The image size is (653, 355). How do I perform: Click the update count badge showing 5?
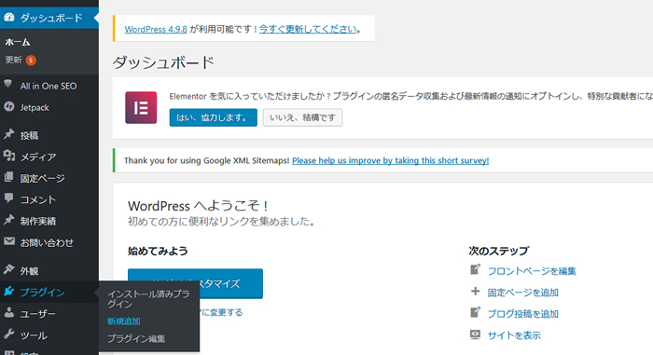[31, 61]
